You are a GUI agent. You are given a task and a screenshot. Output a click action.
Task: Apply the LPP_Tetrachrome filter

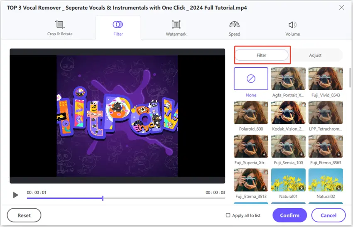tap(326, 113)
